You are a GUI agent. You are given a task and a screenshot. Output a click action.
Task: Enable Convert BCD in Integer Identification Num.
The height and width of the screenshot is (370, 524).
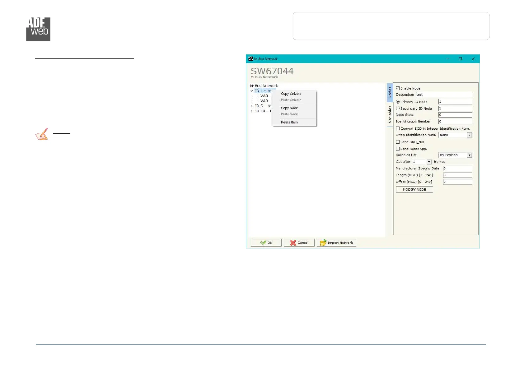click(x=398, y=128)
